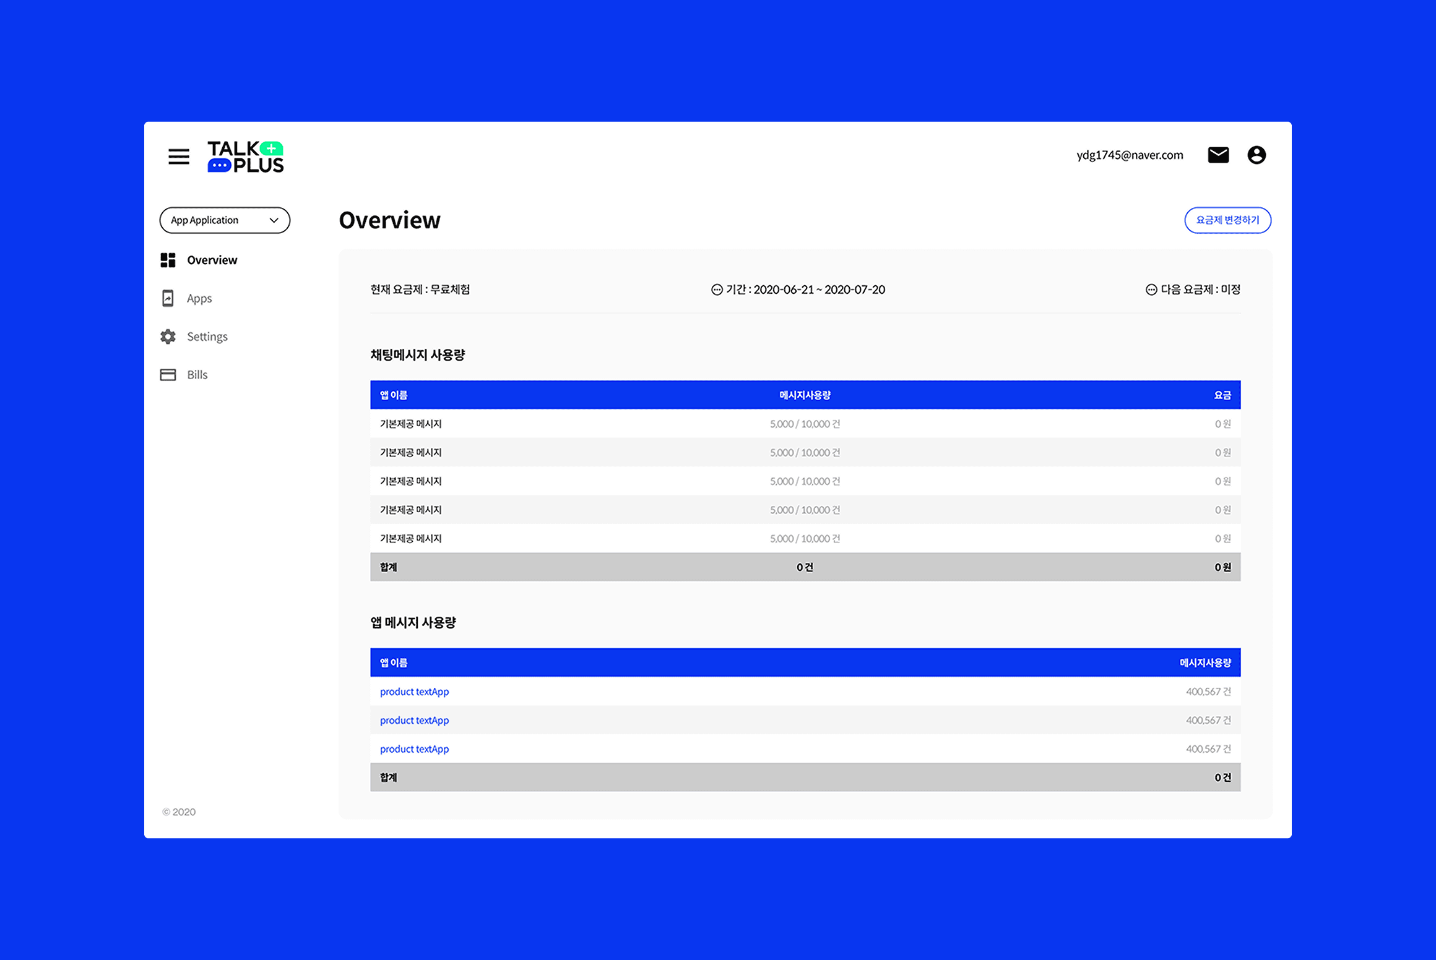Click the TalkPlus logo
The image size is (1436, 960).
point(246,156)
